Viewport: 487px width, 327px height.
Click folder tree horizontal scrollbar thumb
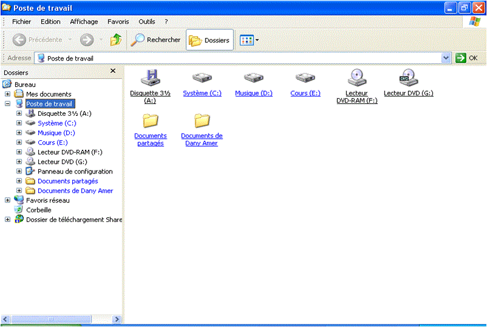point(51,319)
